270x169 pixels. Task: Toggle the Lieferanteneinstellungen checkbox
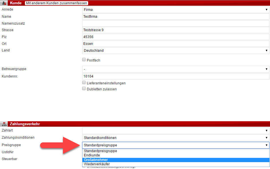[x=84, y=83]
